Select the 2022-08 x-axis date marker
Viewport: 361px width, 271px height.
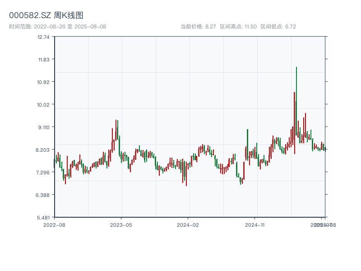click(54, 224)
